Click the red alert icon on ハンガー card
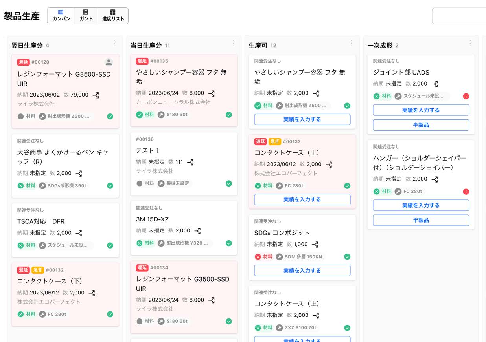 (466, 192)
